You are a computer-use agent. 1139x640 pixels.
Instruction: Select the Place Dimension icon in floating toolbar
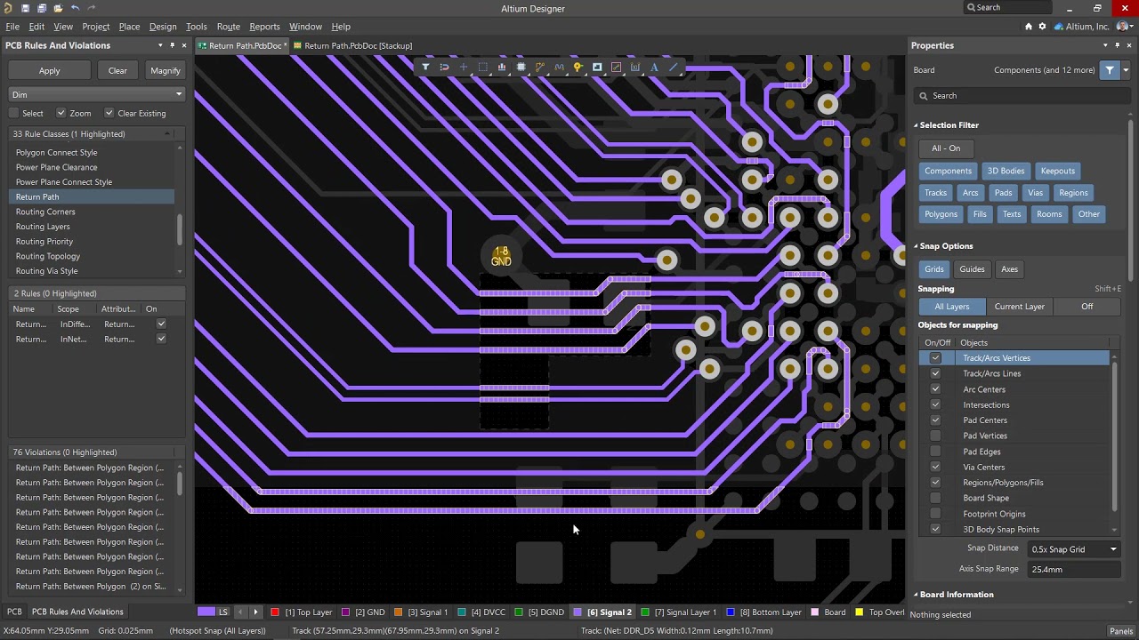click(x=635, y=67)
